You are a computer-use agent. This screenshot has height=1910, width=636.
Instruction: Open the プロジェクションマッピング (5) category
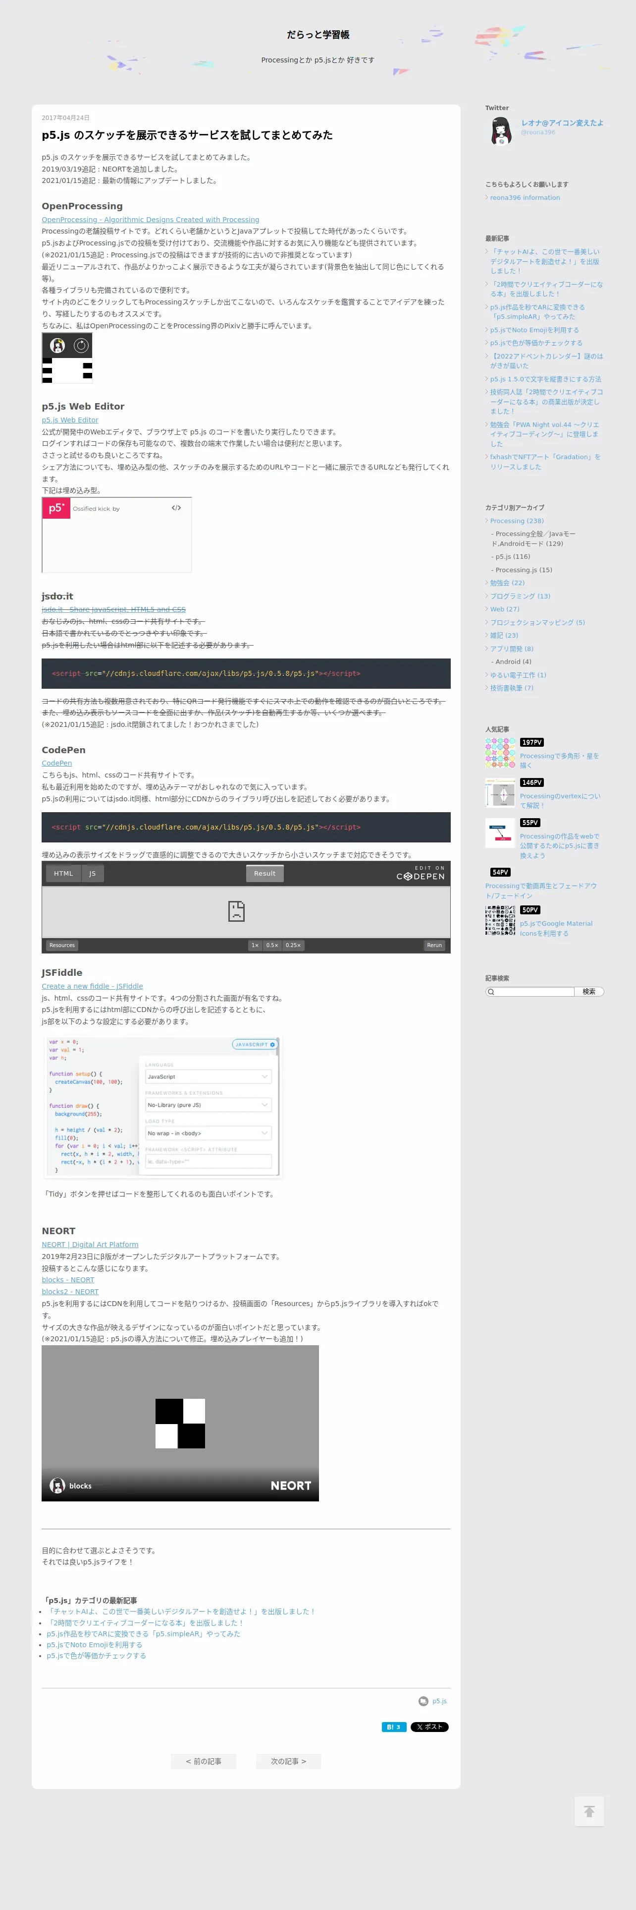537,623
